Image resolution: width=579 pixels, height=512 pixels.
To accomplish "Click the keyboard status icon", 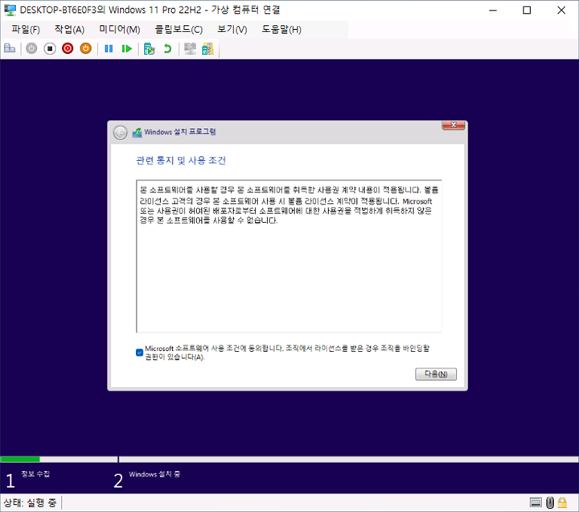I will 536,502.
